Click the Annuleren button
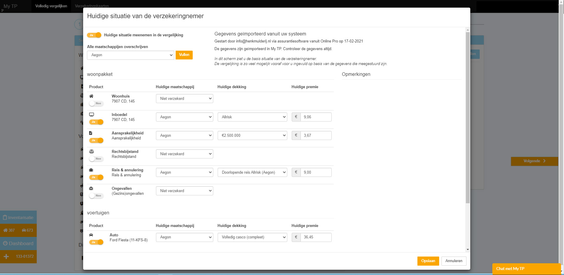The height and width of the screenshot is (275, 564). 454,261
